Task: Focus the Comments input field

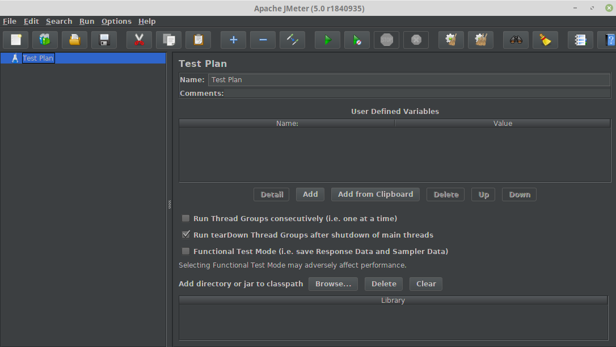Action: (417, 94)
